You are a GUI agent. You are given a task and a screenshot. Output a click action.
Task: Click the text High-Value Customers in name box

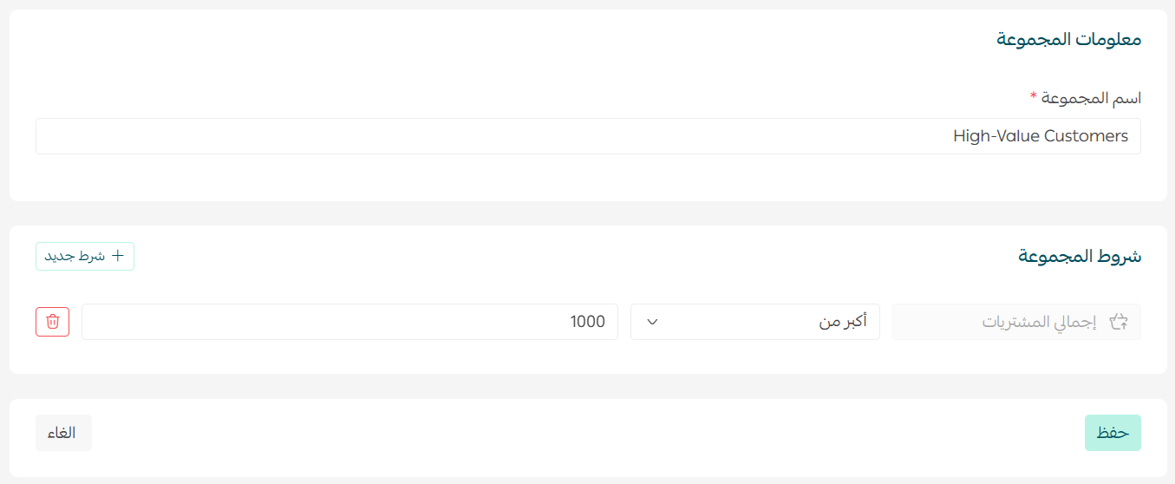[x=1041, y=136]
